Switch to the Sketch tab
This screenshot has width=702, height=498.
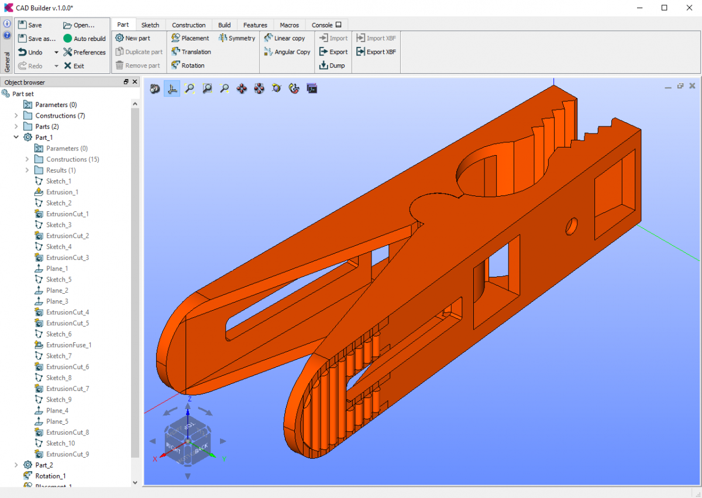pyautogui.click(x=150, y=25)
